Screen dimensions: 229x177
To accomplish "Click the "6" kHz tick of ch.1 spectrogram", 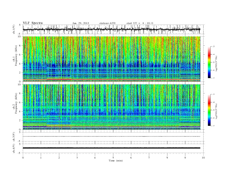I will [x=20, y=55].
